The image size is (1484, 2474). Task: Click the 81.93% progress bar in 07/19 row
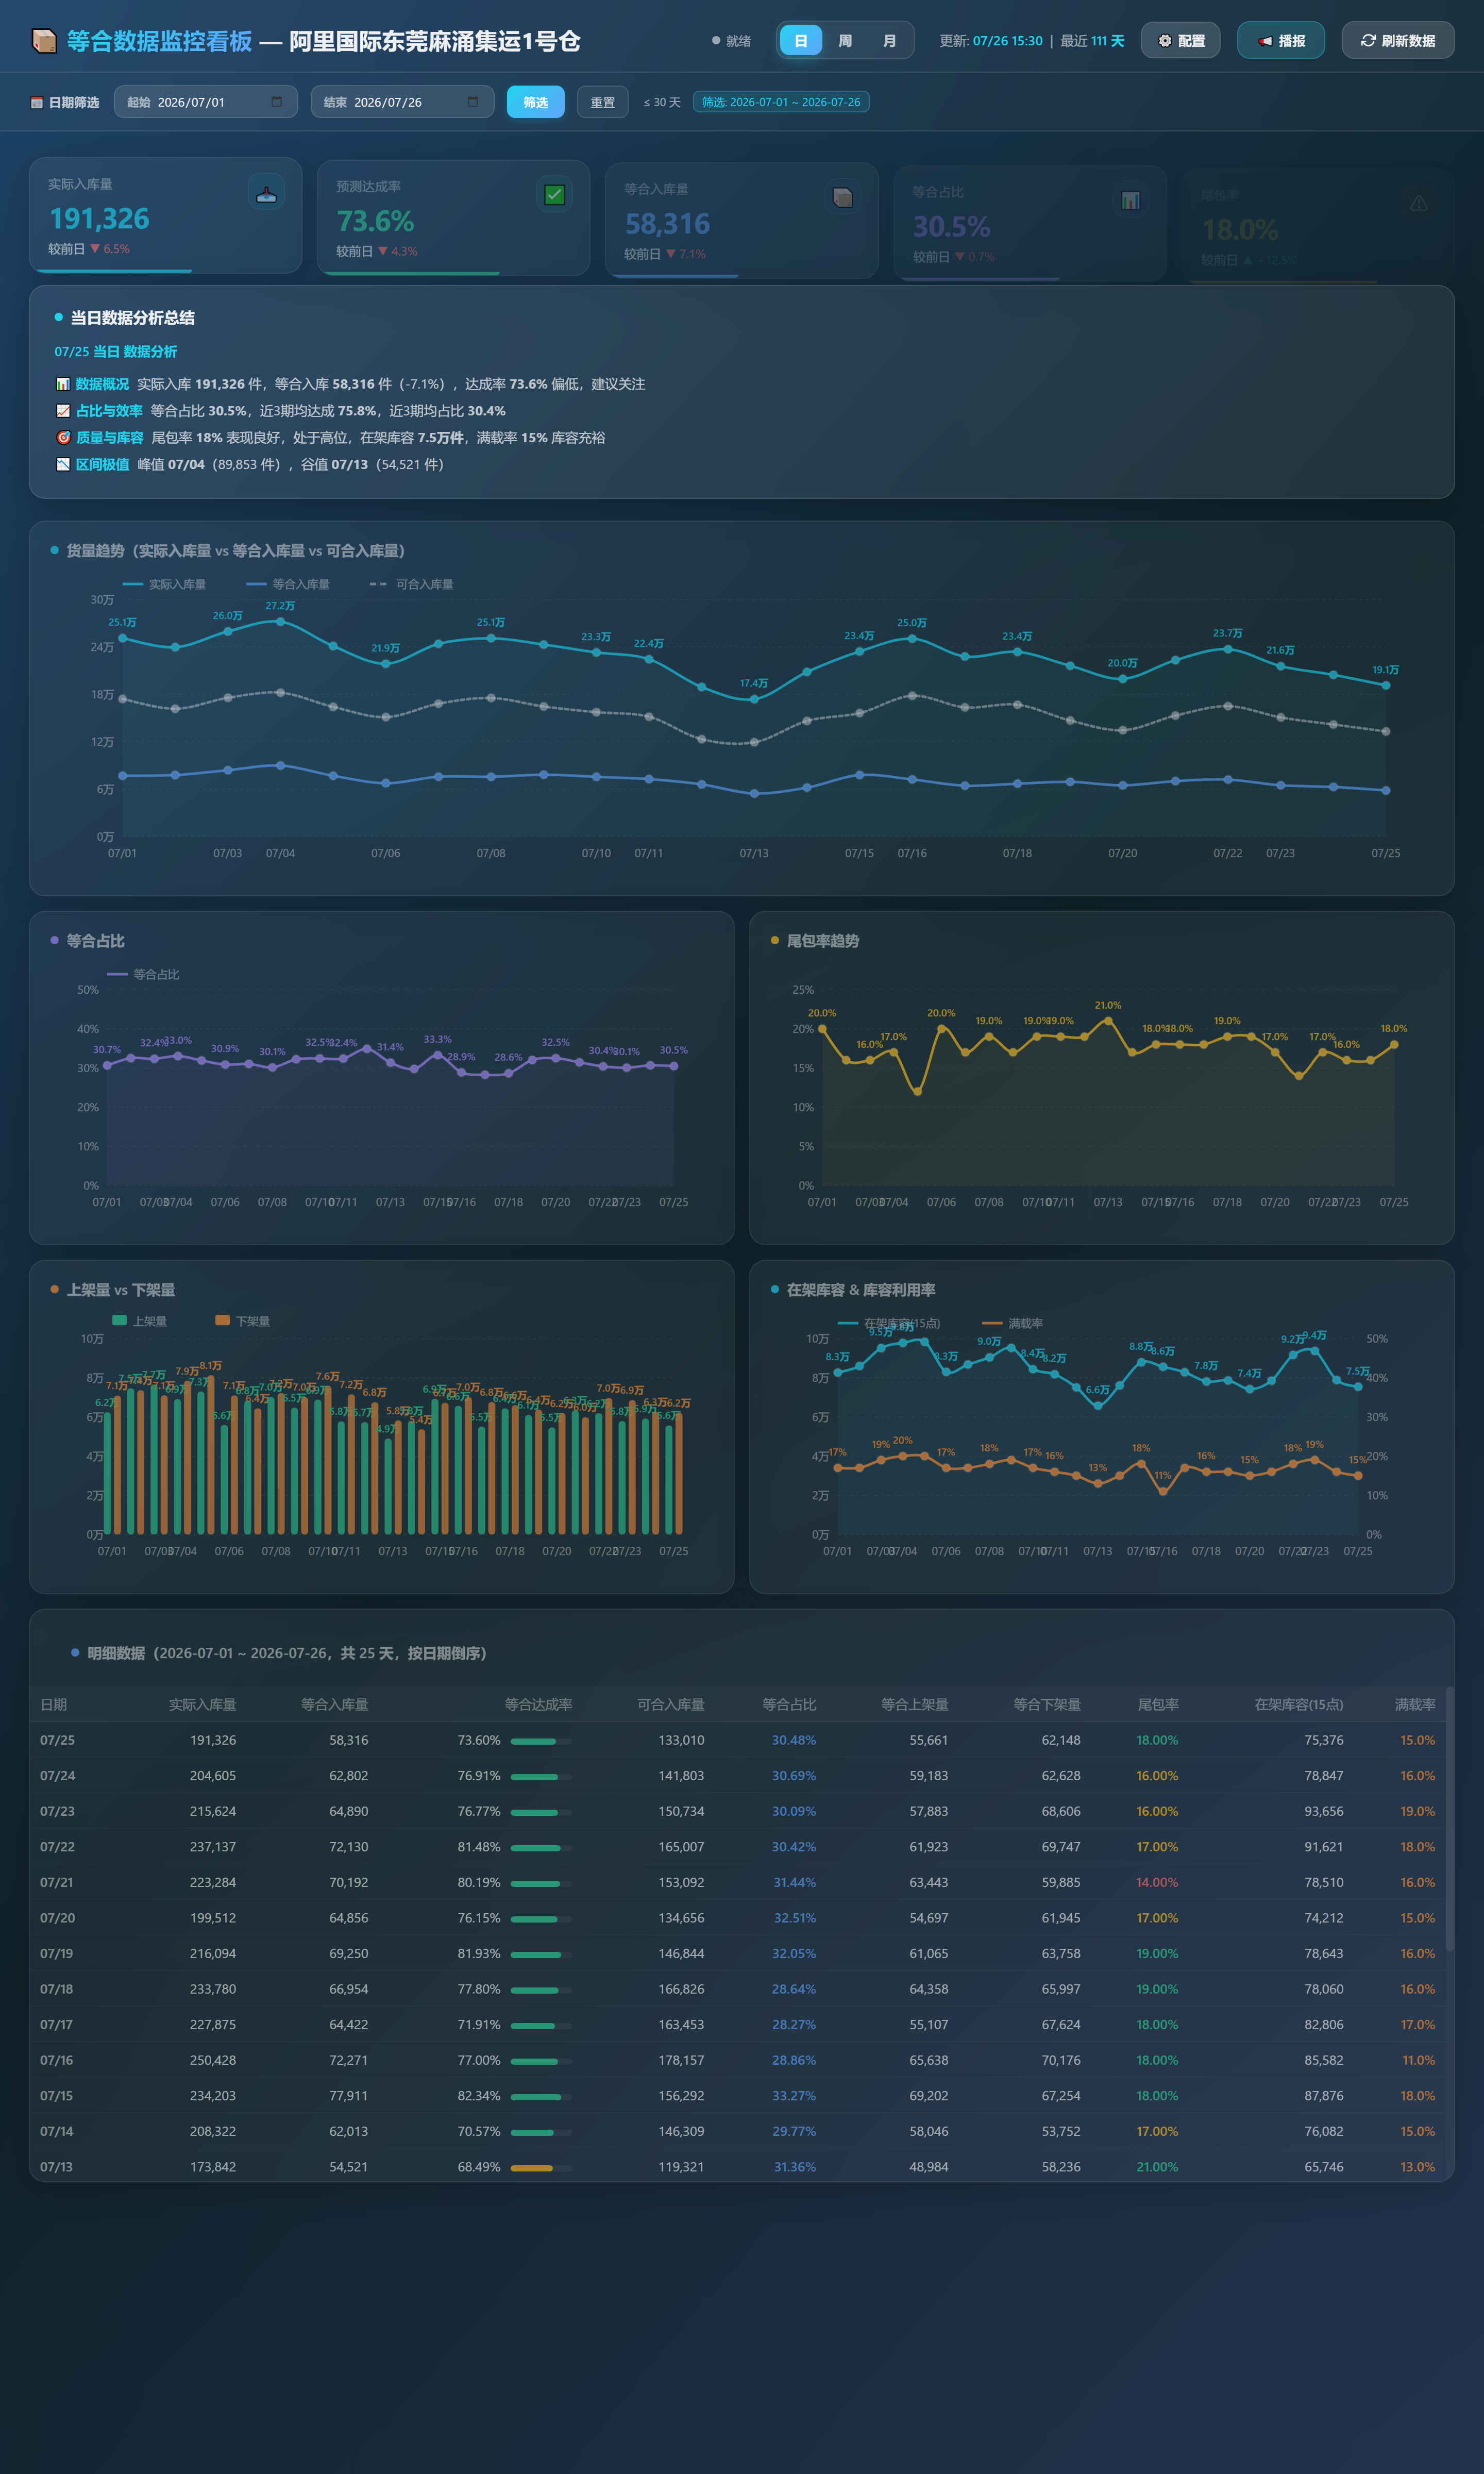[541, 1954]
